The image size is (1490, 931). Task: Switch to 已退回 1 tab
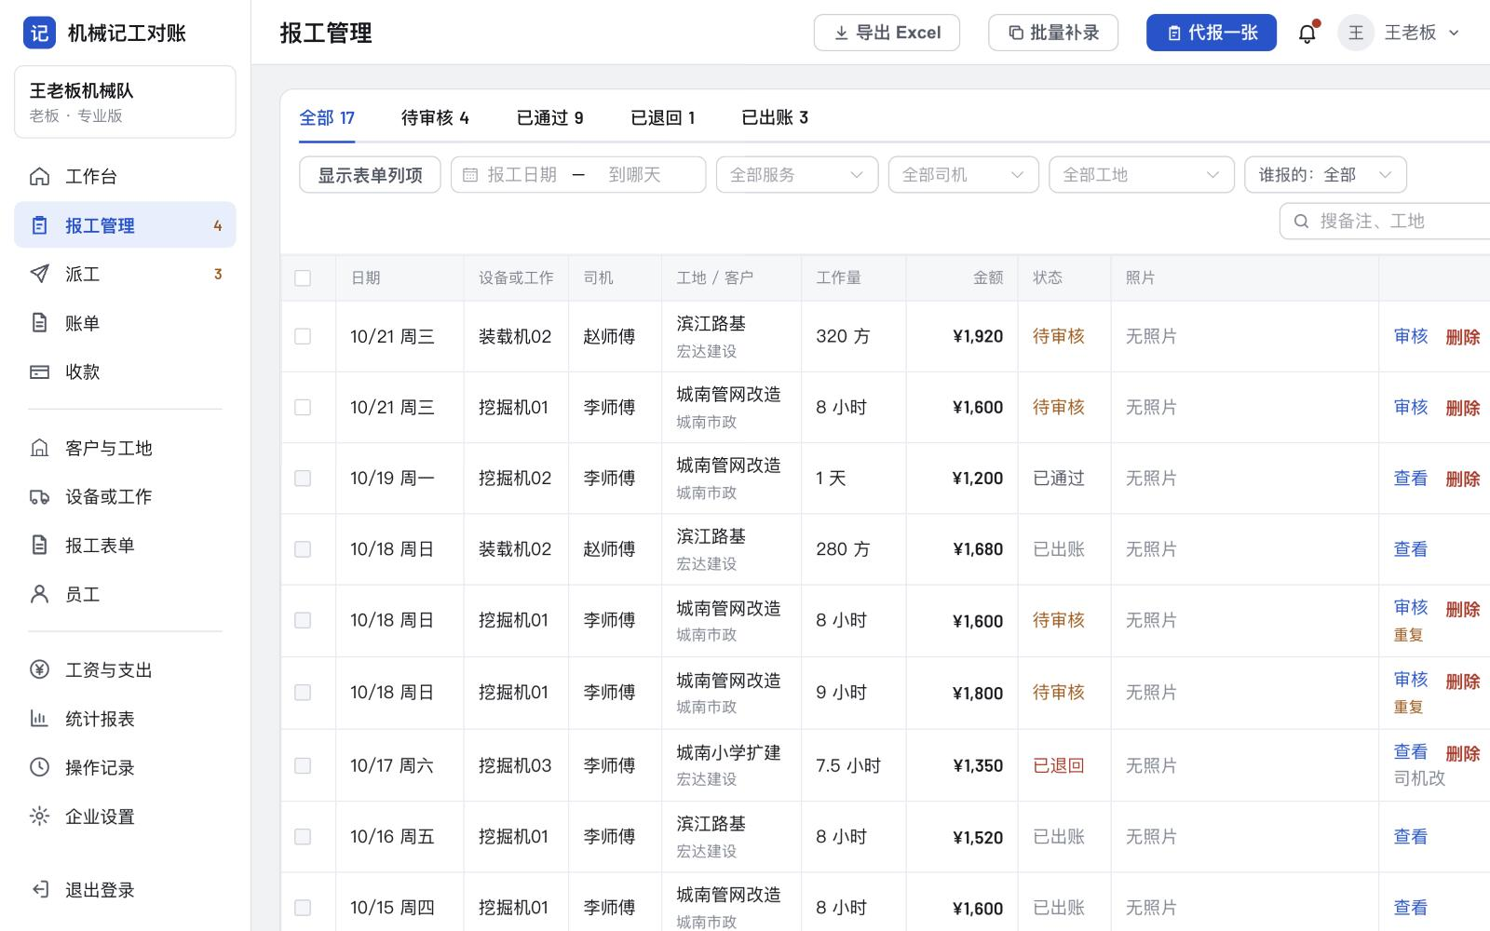click(663, 118)
